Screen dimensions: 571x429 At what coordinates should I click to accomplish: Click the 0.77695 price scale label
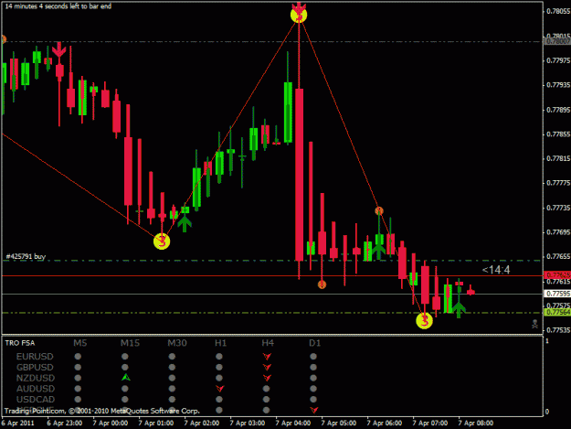558,231
